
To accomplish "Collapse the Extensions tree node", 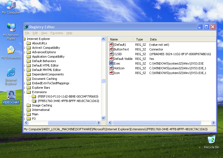I will pos(25,92).
